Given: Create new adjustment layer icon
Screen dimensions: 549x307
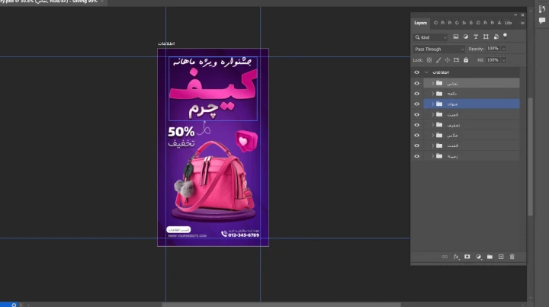Looking at the screenshot, I should click(478, 257).
